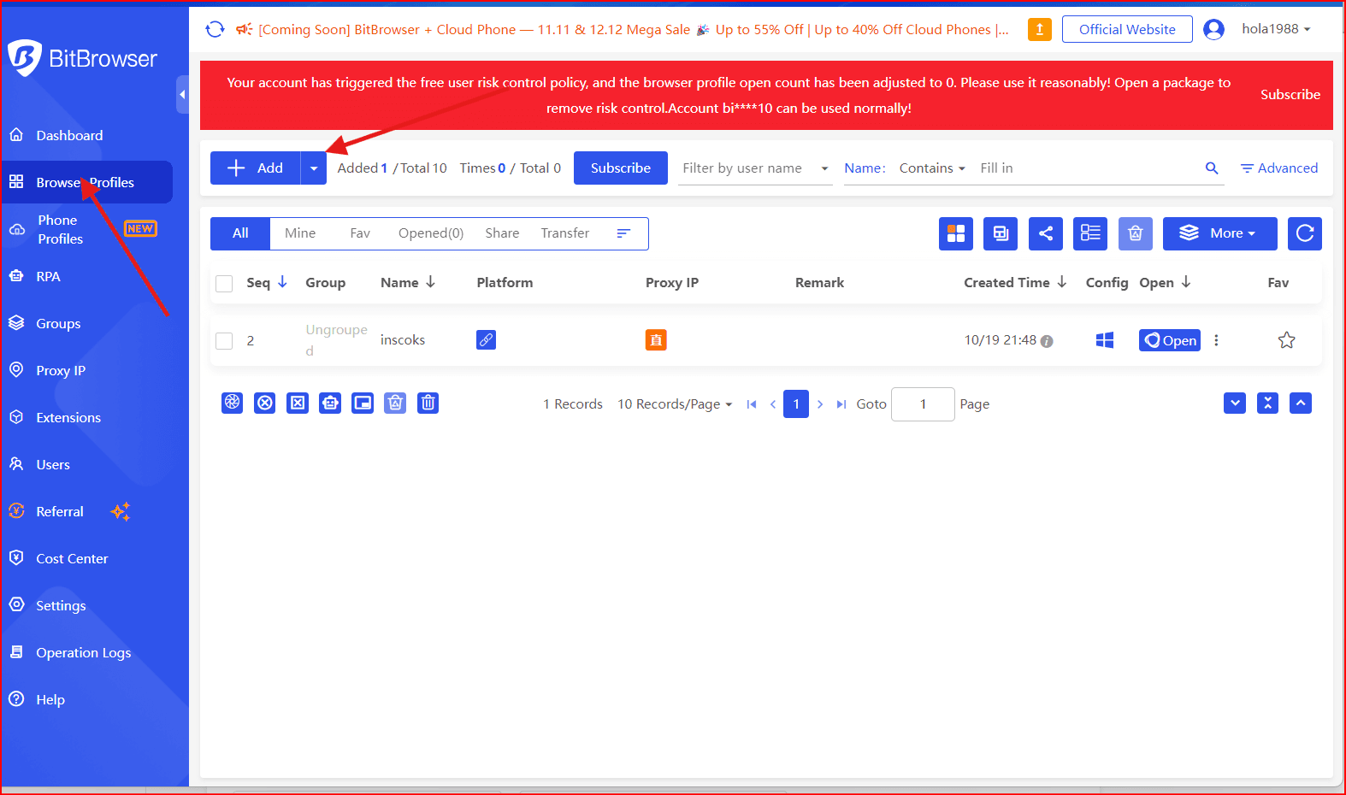Switch to the Opened(0) tab
The height and width of the screenshot is (795, 1346).
click(430, 233)
